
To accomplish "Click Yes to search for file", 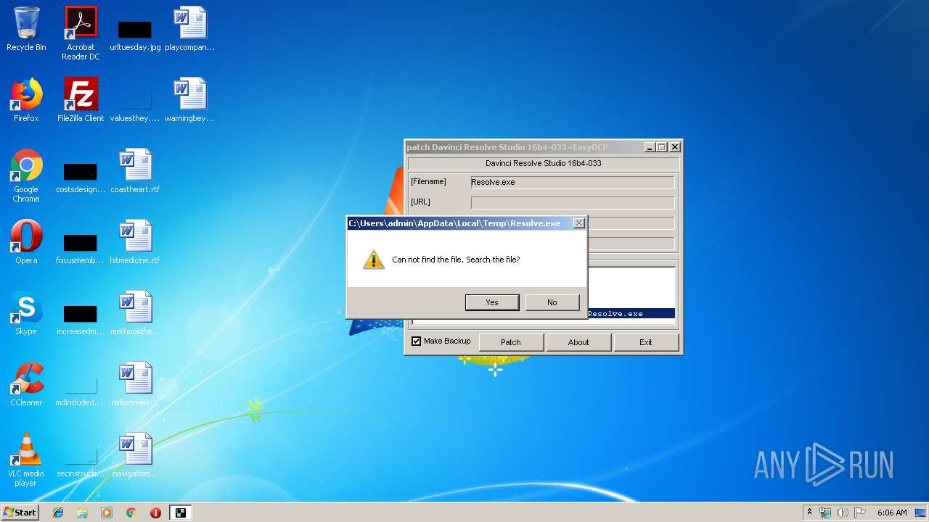I will (x=492, y=302).
